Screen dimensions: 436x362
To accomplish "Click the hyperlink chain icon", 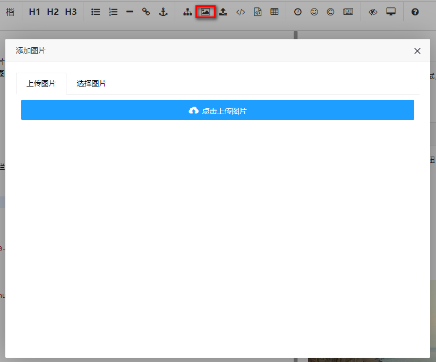I will (146, 12).
